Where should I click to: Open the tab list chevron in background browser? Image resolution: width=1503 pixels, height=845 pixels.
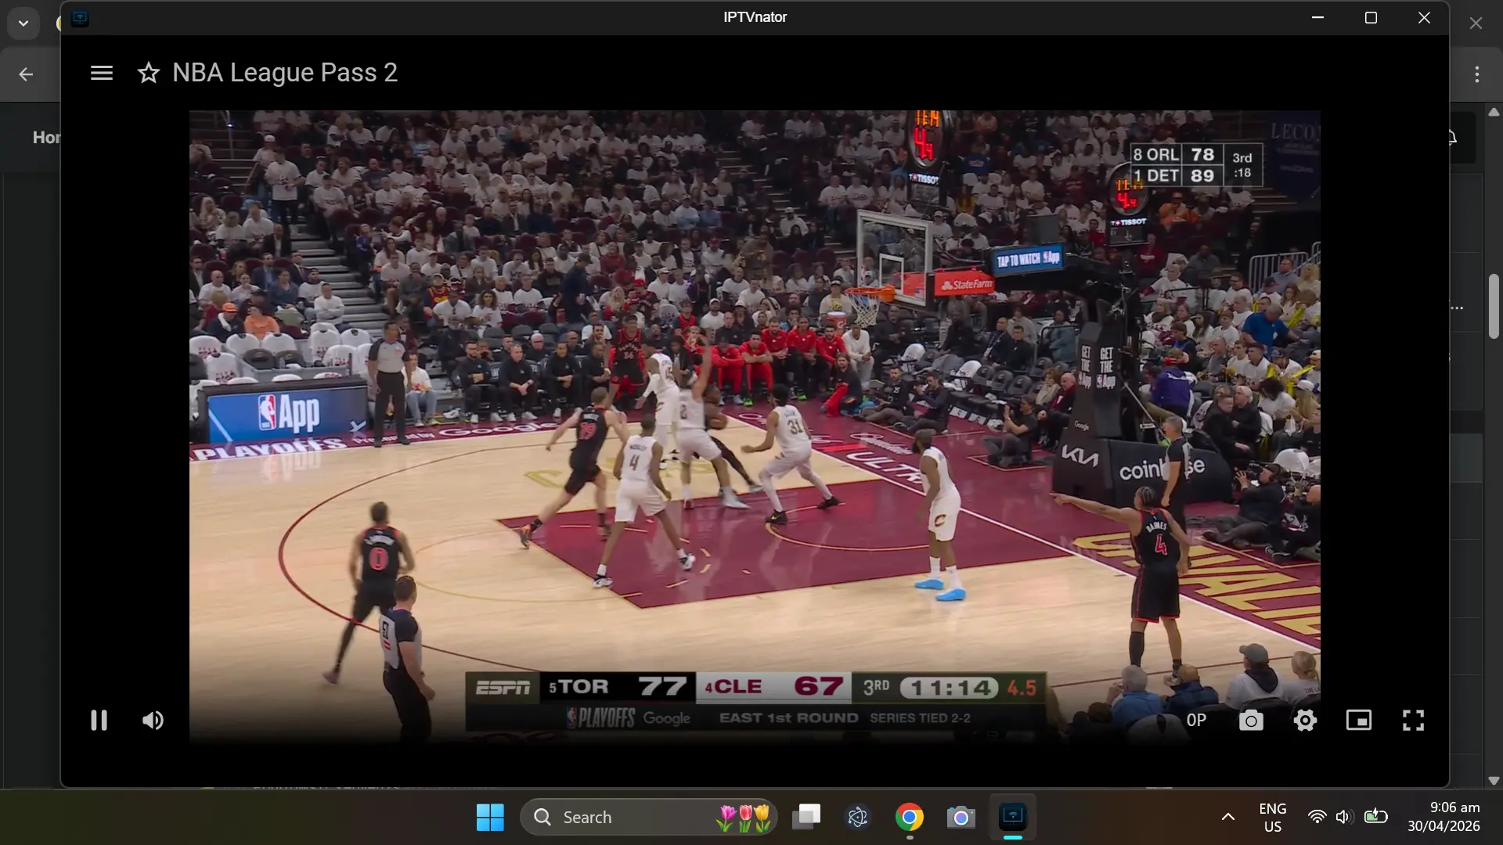(x=23, y=23)
